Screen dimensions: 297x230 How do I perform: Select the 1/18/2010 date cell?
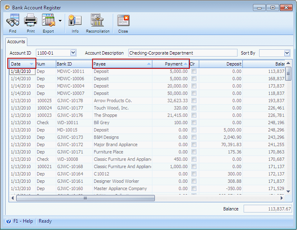[x=22, y=71]
